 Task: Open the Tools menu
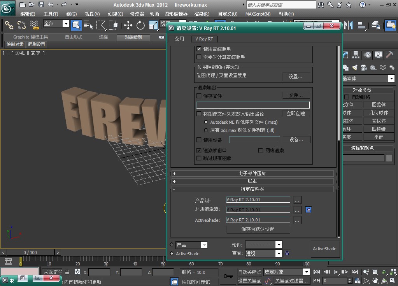pyautogui.click(x=51, y=14)
